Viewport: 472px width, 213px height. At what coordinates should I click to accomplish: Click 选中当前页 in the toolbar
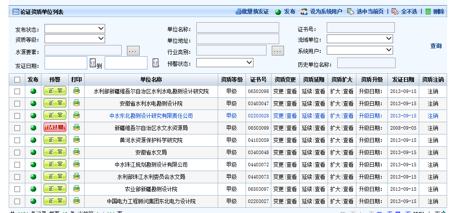click(370, 12)
